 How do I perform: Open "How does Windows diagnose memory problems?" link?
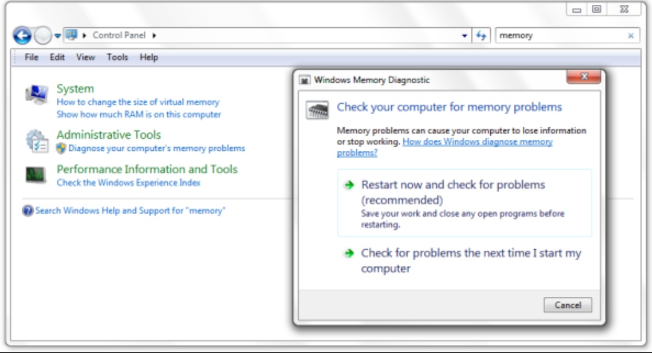point(444,147)
